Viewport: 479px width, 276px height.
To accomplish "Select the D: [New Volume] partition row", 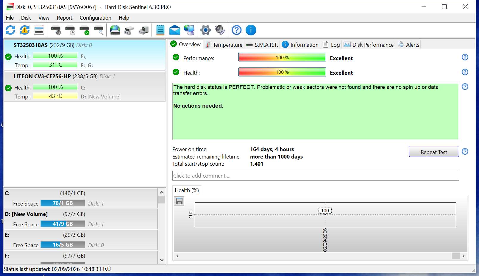I will [x=80, y=219].
